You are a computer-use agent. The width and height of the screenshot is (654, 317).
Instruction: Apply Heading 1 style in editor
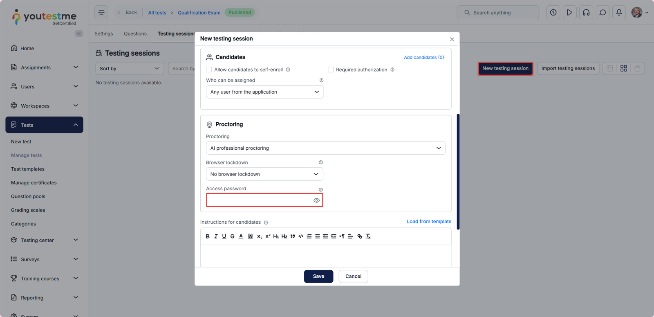pyautogui.click(x=276, y=236)
